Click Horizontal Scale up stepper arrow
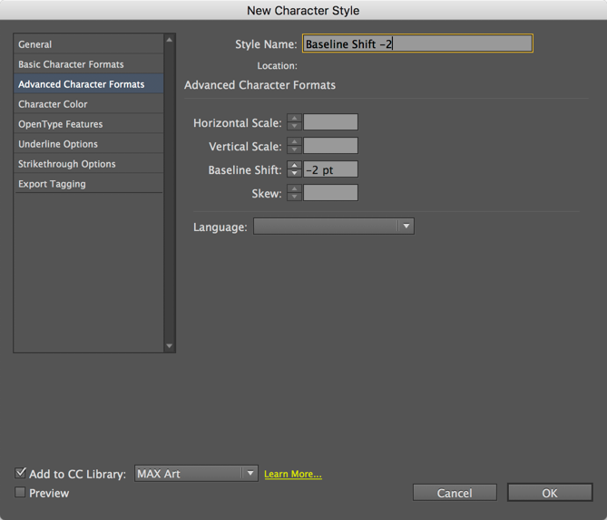This screenshot has width=607, height=520. (x=294, y=118)
